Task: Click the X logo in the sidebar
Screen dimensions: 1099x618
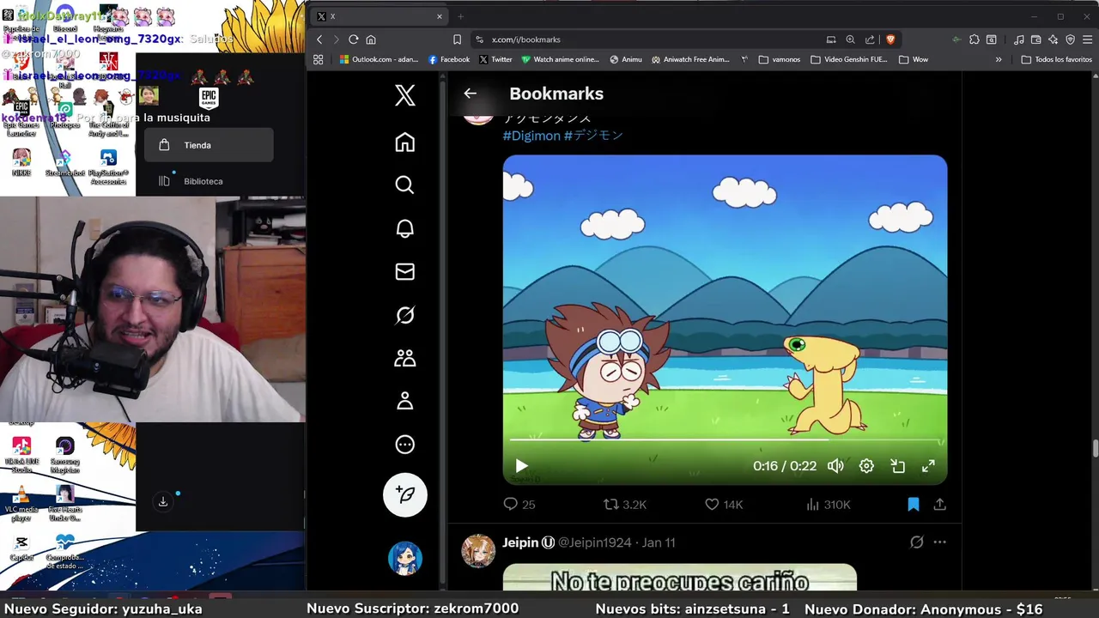Action: (404, 95)
